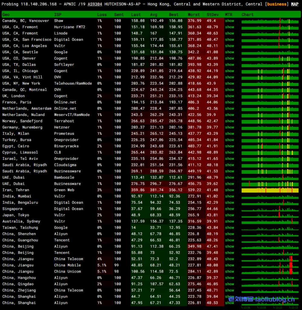Click the Loss column header
The height and width of the screenshot is (310, 302).
[x=102, y=15]
